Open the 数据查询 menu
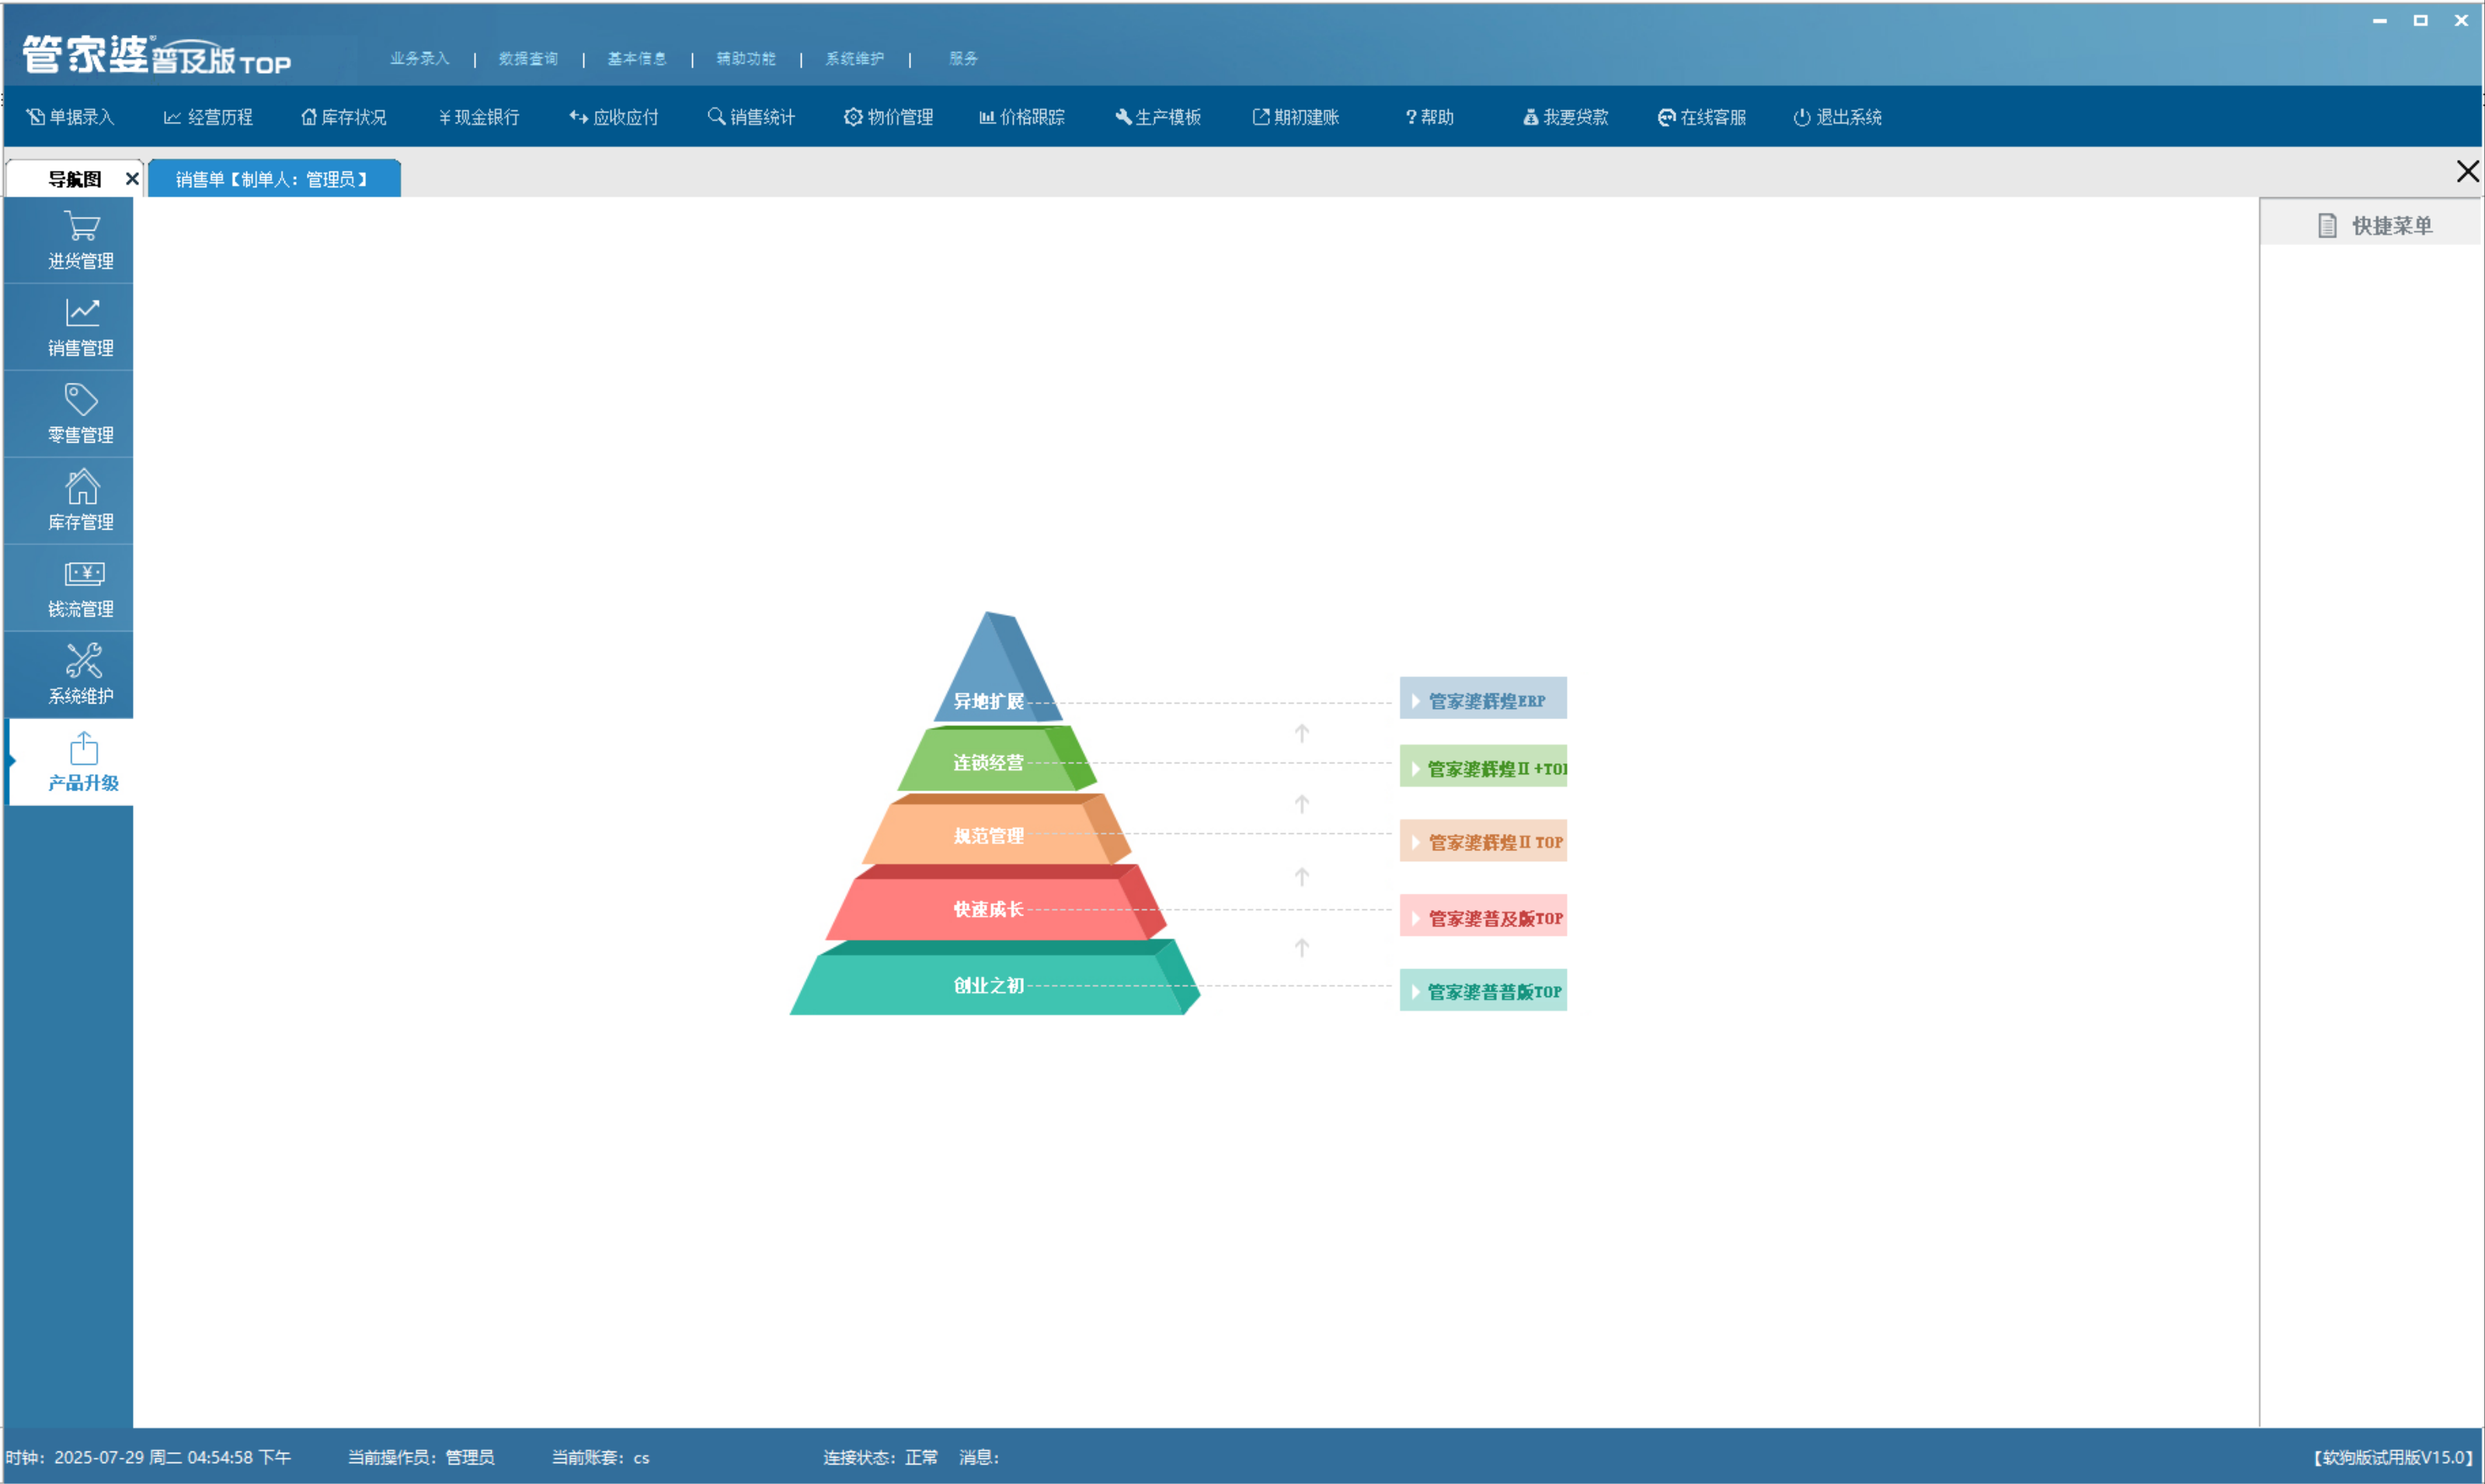Viewport: 2485px width, 1484px height. pyautogui.click(x=529, y=59)
